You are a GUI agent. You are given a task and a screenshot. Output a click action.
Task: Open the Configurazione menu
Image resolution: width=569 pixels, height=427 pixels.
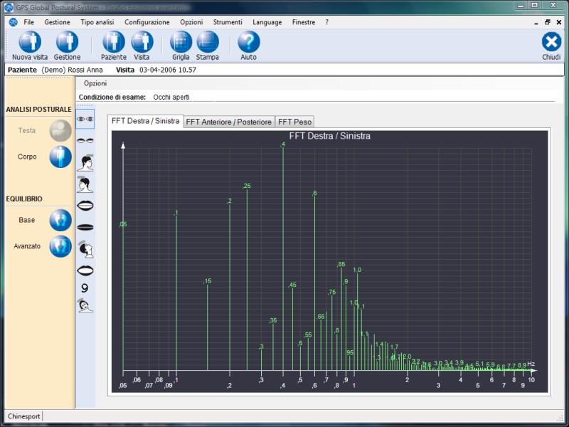(147, 22)
